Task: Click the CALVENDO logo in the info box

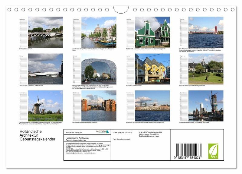Action: click(102, 132)
